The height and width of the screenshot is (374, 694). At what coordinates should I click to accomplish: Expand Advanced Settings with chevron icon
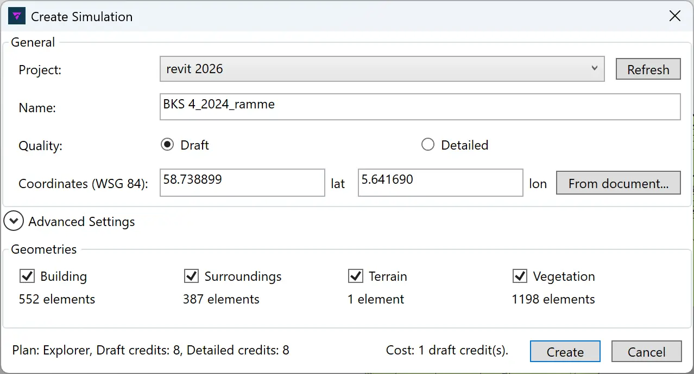point(14,222)
